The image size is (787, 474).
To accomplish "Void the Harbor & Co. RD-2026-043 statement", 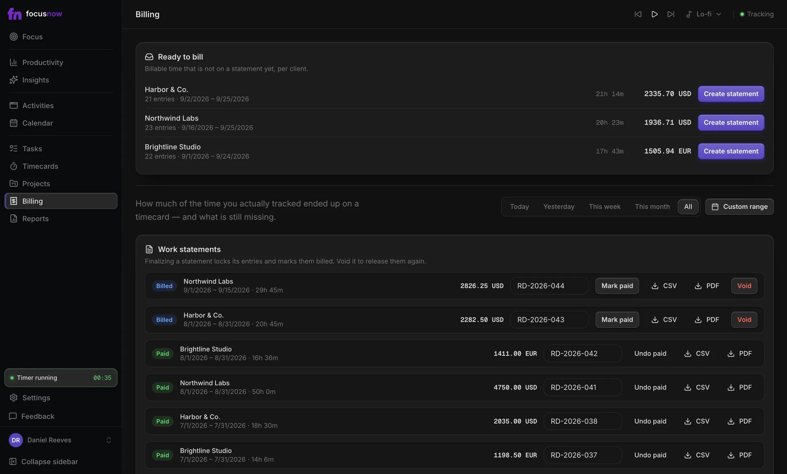I will click(744, 320).
